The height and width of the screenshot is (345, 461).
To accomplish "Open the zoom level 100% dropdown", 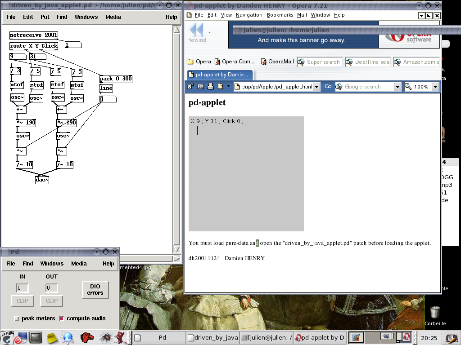I will [435, 87].
